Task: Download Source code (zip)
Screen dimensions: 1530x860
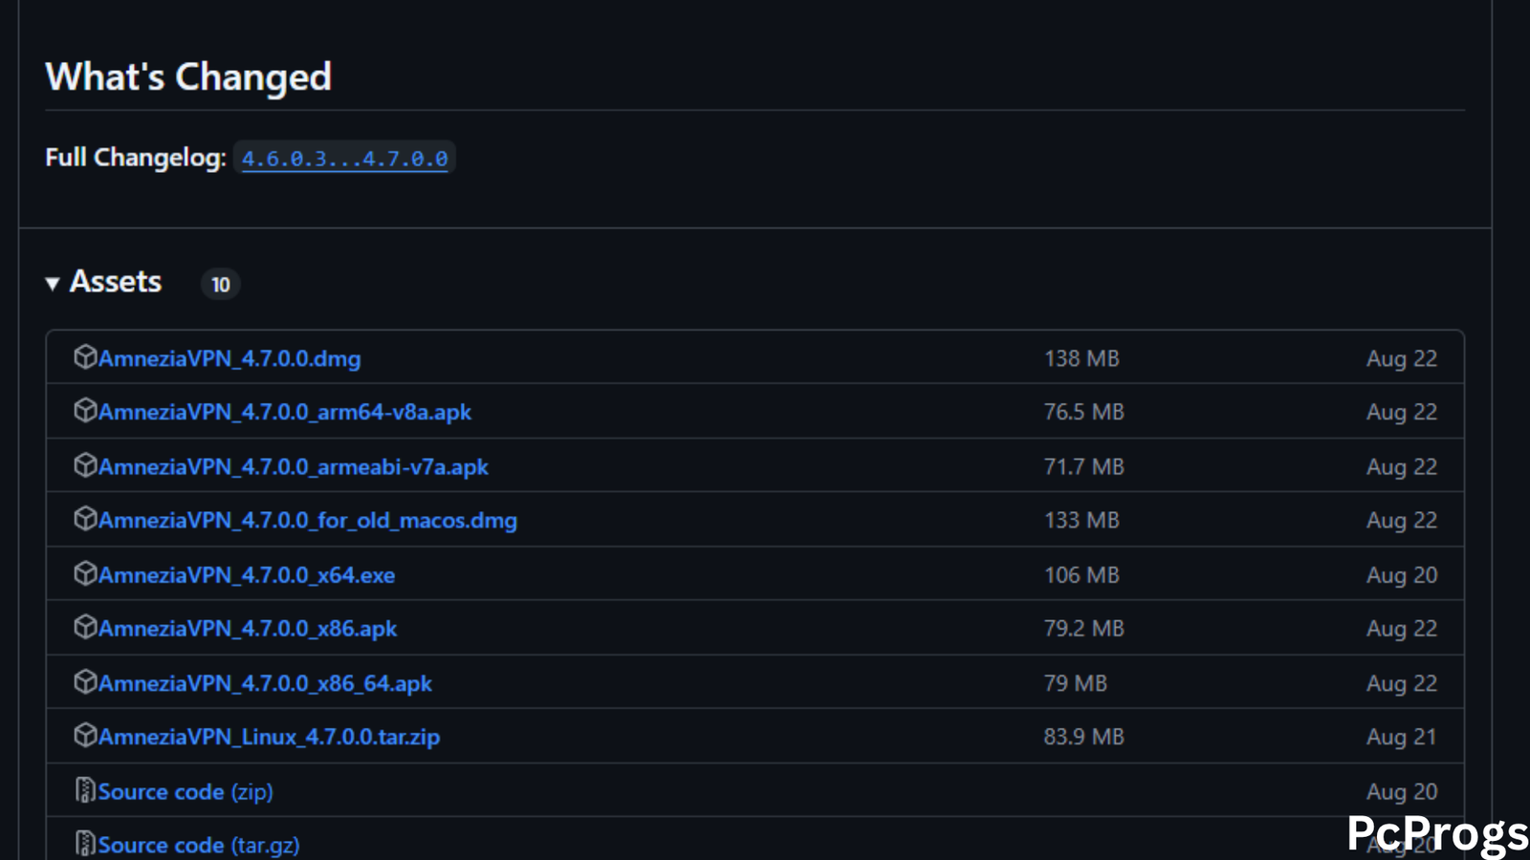Action: click(x=186, y=791)
